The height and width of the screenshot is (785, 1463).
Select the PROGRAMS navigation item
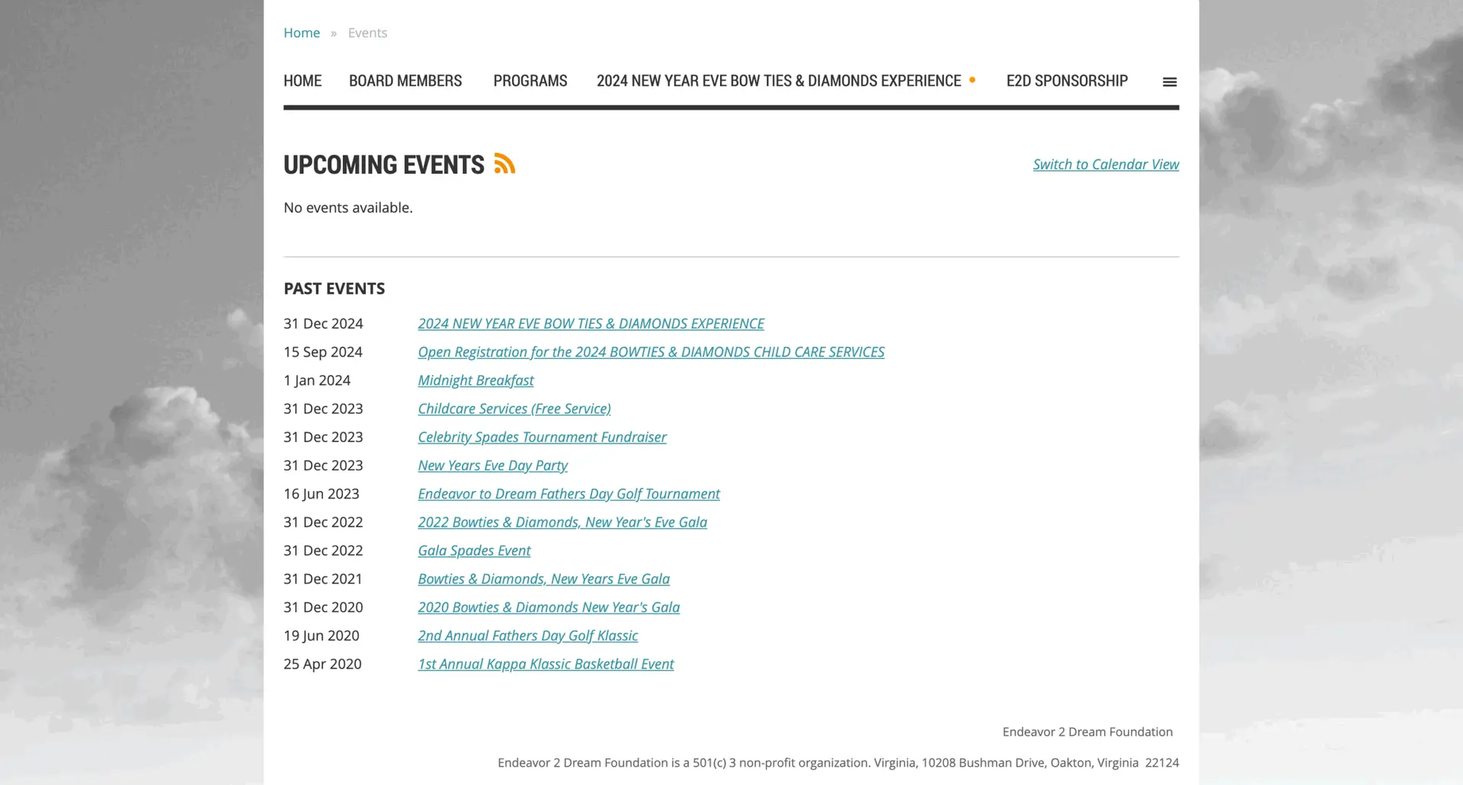click(x=530, y=81)
